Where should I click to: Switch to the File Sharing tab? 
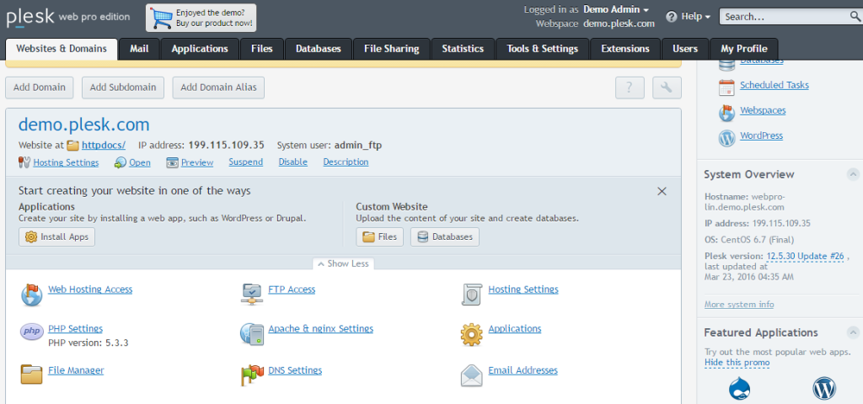click(391, 49)
